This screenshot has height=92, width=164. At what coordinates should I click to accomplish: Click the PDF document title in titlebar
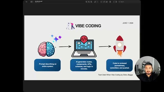[x=39, y=1]
